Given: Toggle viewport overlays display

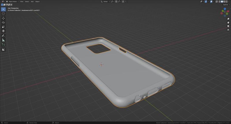Looking at the screenshot, I should pyautogui.click(x=211, y=1).
